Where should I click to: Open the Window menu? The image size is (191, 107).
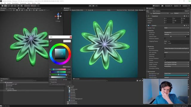34,3
